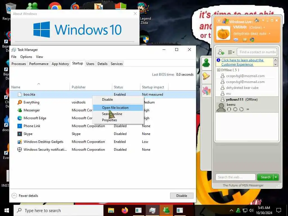Image resolution: width=288 pixels, height=216 pixels.
Task: Select the Skype startup row
Action: (102, 134)
